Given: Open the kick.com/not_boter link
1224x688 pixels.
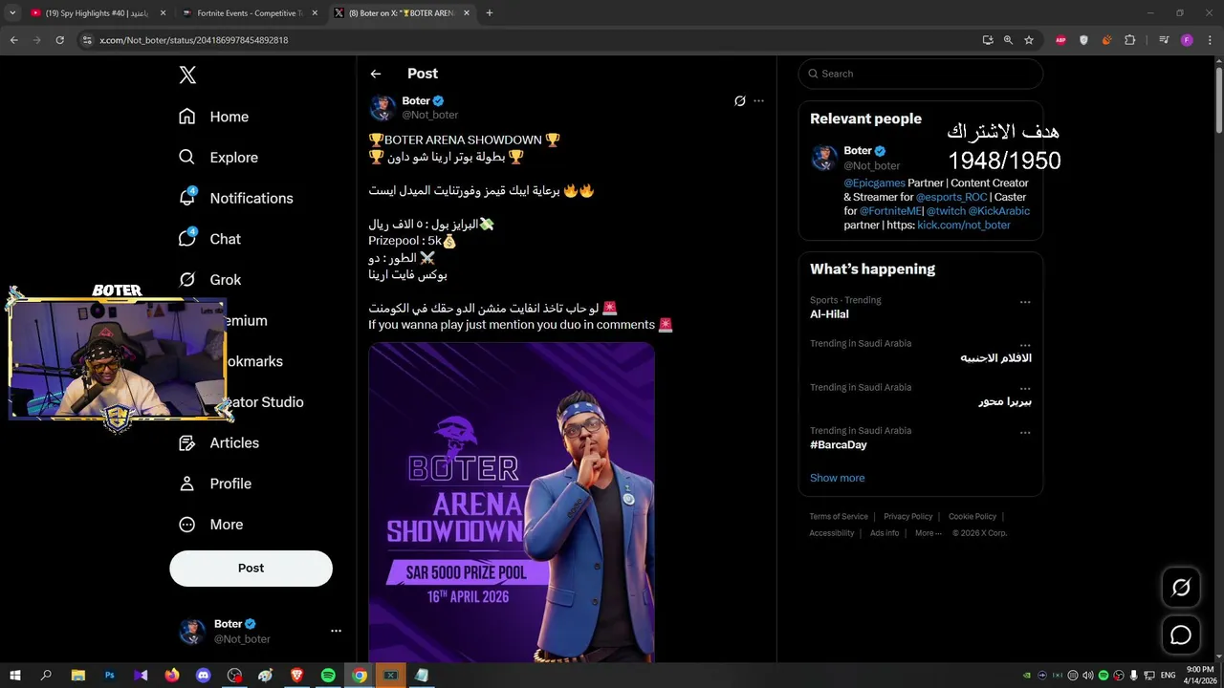Looking at the screenshot, I should pos(964,226).
